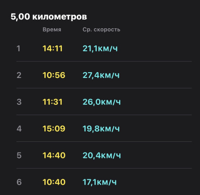Select the 'Время' column header
This screenshot has height=195, width=200.
coord(52,30)
